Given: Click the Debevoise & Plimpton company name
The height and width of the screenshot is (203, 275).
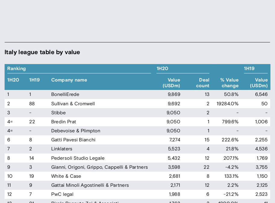Looking at the screenshot, I should pos(76,131).
